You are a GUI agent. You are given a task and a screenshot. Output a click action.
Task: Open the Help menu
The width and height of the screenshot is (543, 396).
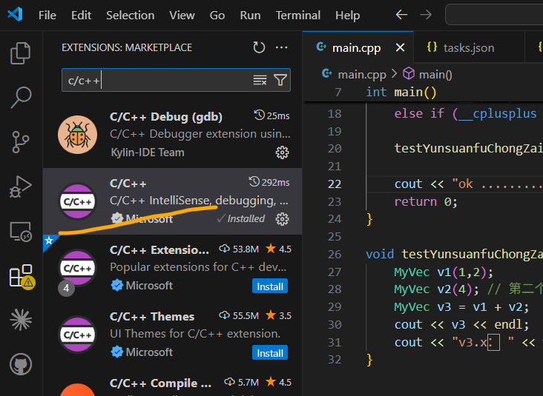tap(347, 16)
